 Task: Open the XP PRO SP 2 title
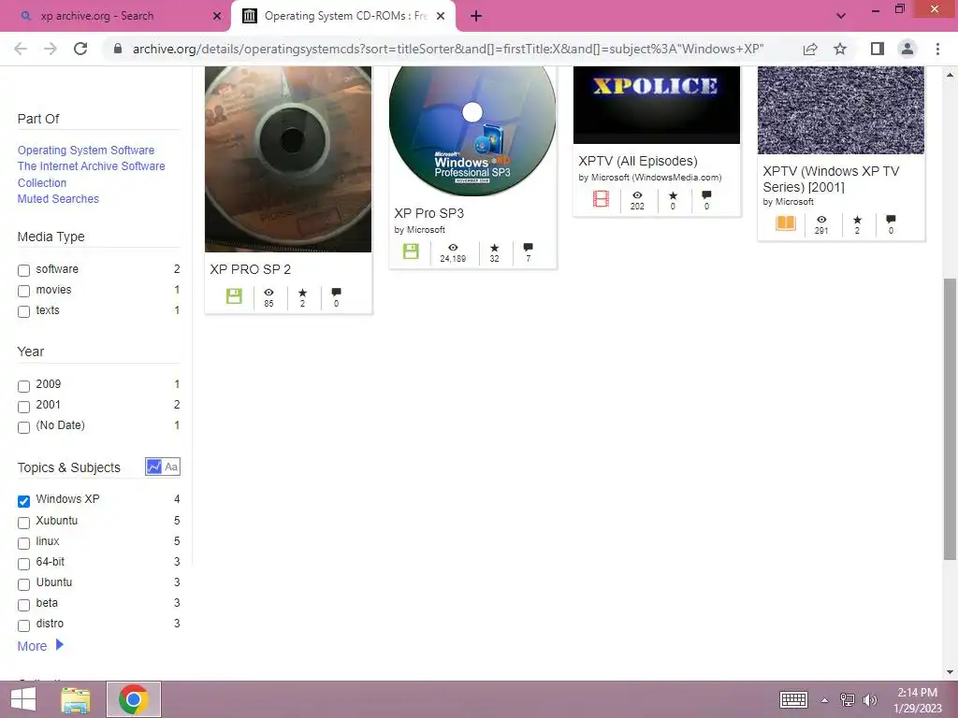[251, 269]
